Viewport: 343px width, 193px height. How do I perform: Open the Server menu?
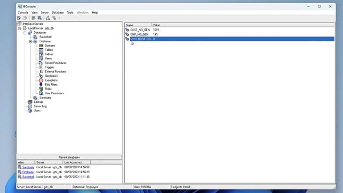coord(44,13)
